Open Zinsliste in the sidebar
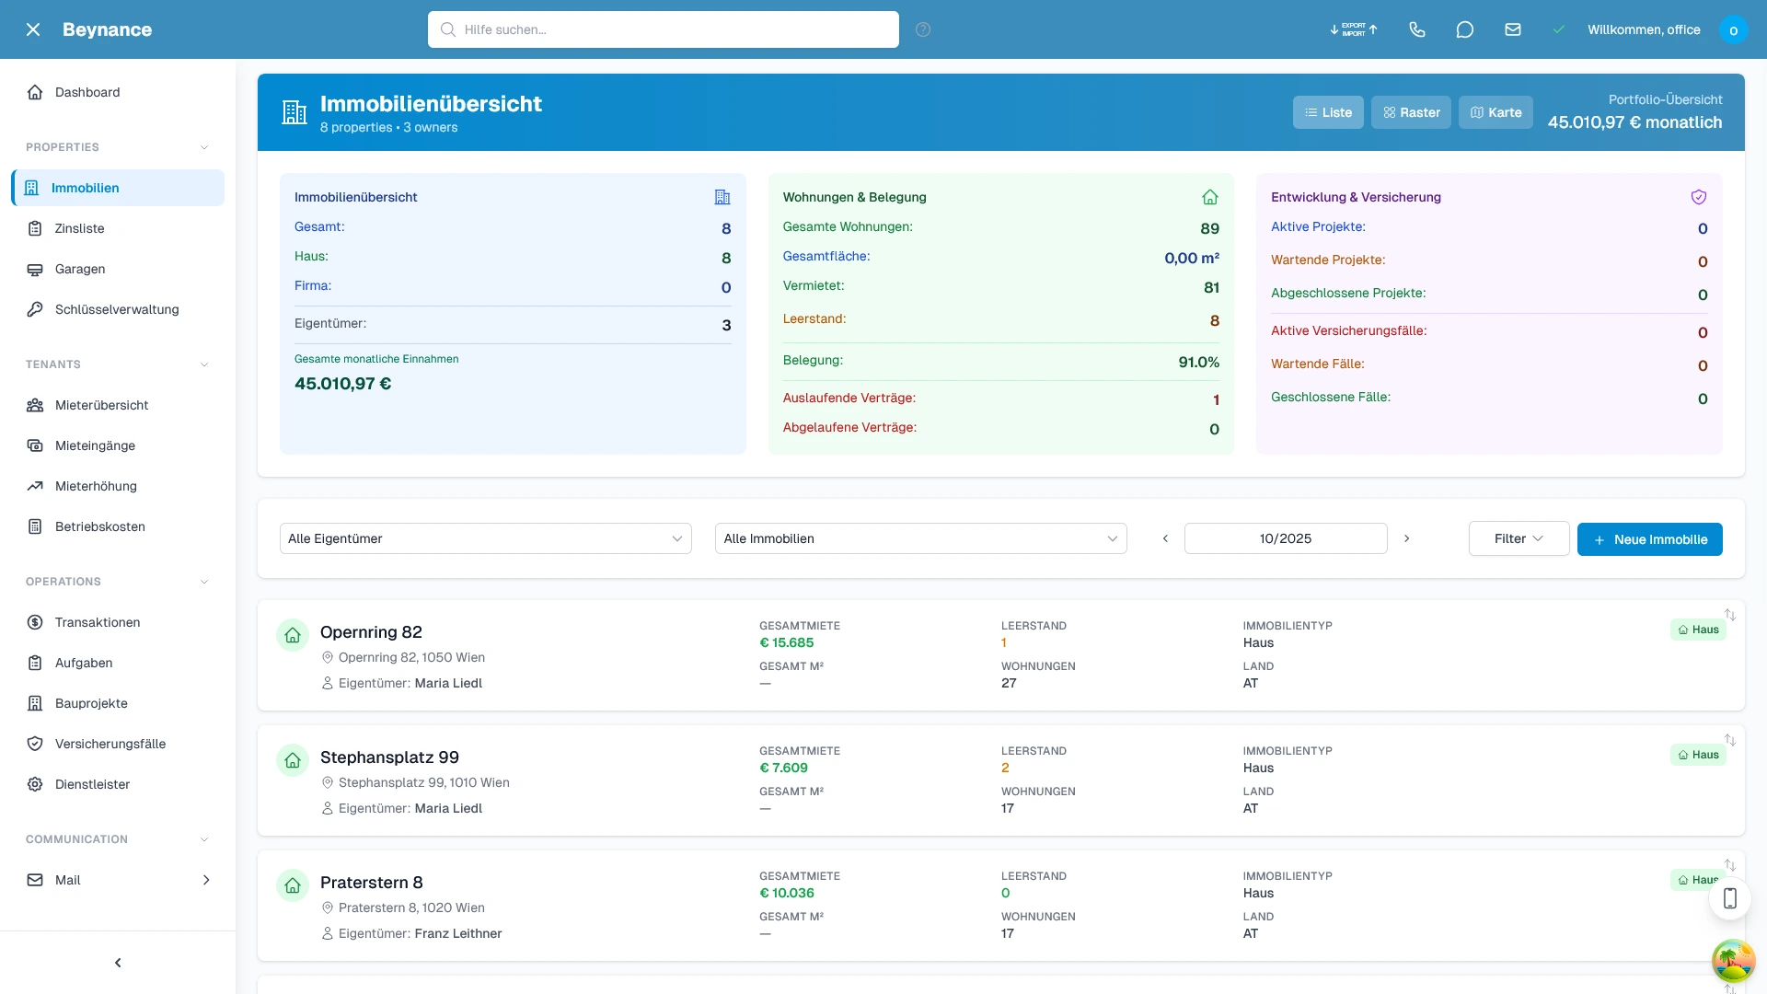Image resolution: width=1767 pixels, height=994 pixels. 79,228
